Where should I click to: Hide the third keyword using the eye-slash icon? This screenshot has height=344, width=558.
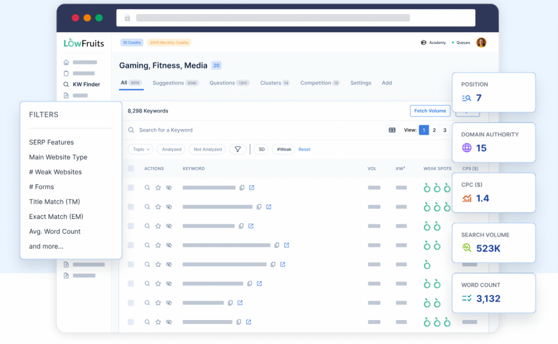(x=169, y=226)
